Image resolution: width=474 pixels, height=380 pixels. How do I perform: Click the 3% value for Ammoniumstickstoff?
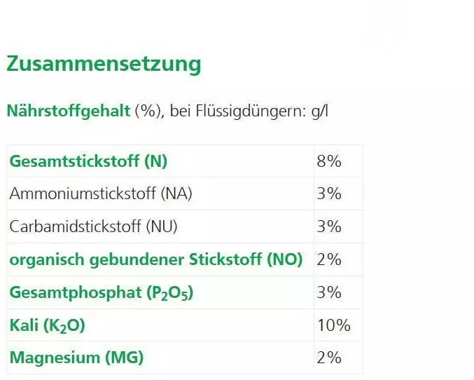pyautogui.click(x=328, y=194)
